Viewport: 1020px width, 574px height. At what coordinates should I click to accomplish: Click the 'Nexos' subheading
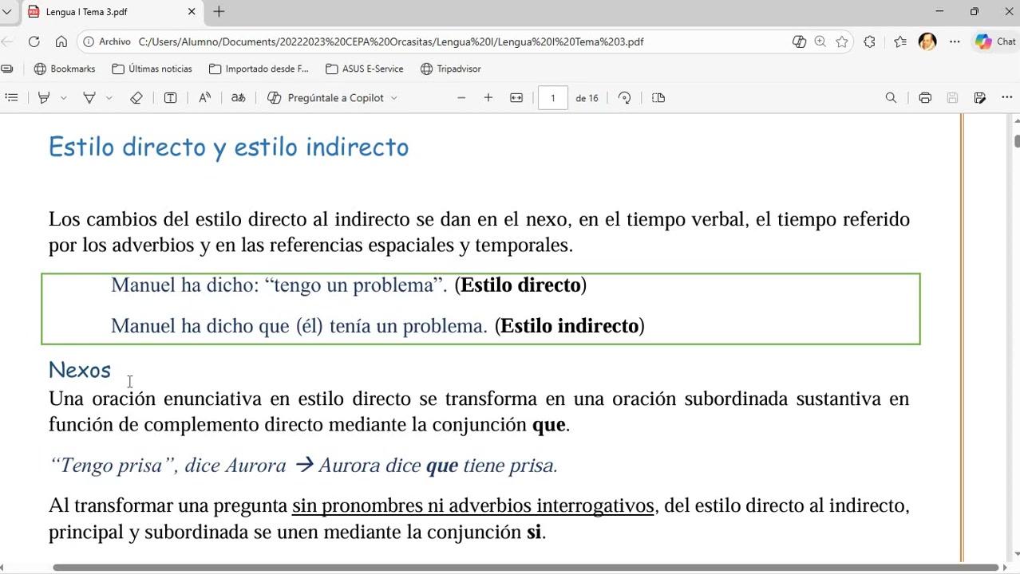(x=80, y=370)
